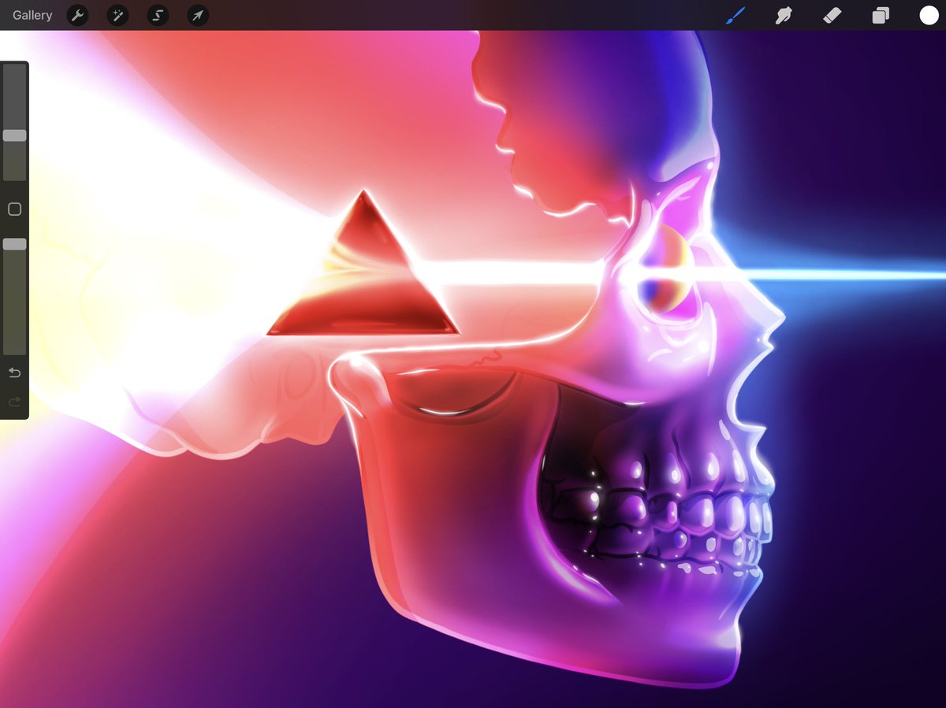Image resolution: width=946 pixels, height=708 pixels.
Task: Open the eraser brush settings
Action: tap(832, 15)
